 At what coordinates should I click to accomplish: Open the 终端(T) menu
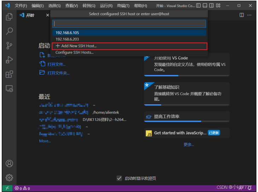123,6
